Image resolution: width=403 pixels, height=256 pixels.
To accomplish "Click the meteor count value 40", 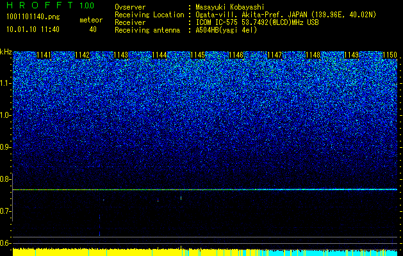I will coord(93,29).
